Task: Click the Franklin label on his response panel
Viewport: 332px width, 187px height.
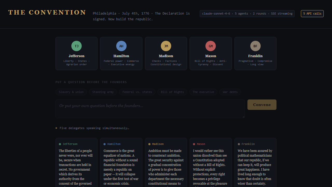Action: [x=248, y=144]
